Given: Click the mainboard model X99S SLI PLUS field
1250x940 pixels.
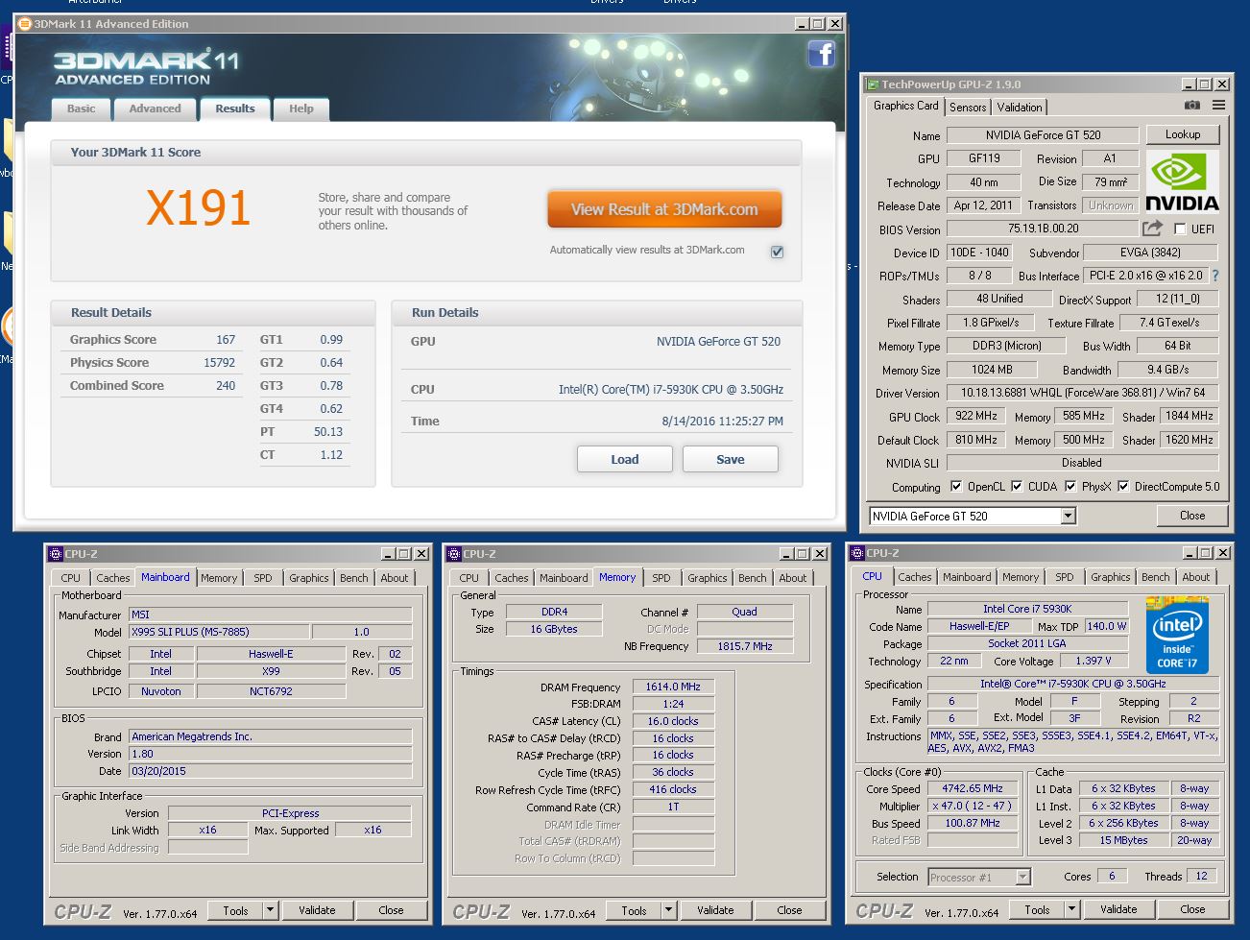Looking at the screenshot, I should click(x=219, y=632).
